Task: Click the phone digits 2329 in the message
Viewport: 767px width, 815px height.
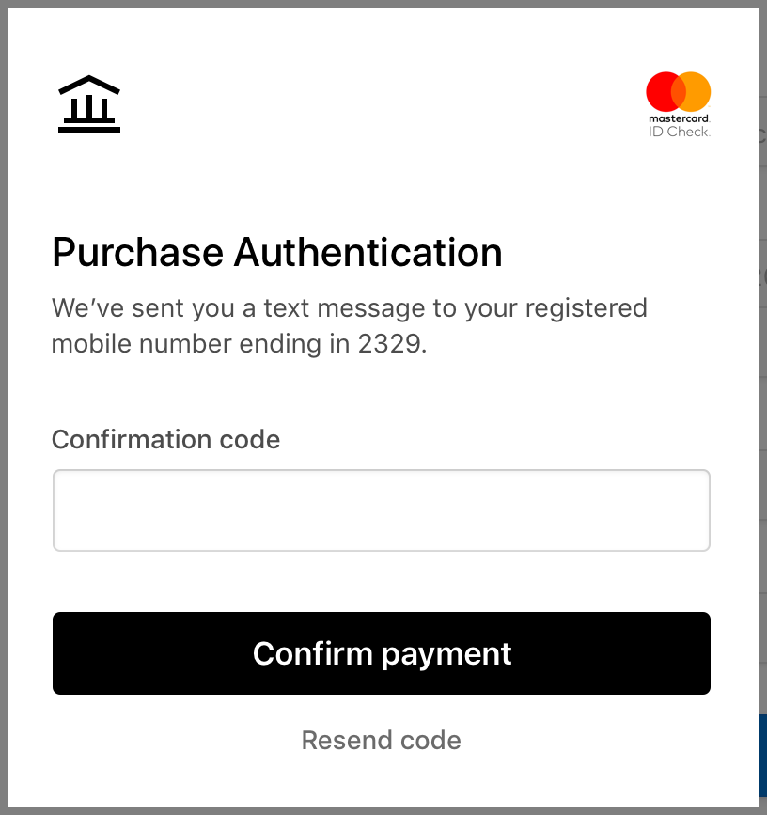Action: (389, 343)
